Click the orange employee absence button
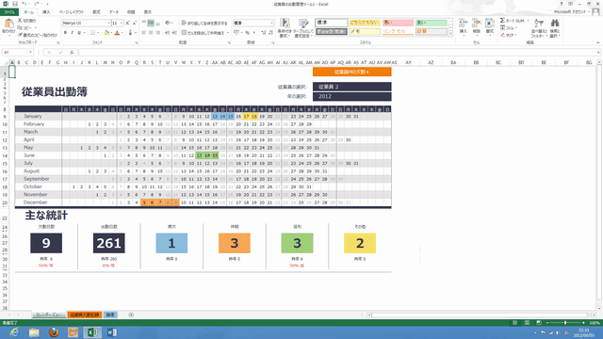 (351, 72)
